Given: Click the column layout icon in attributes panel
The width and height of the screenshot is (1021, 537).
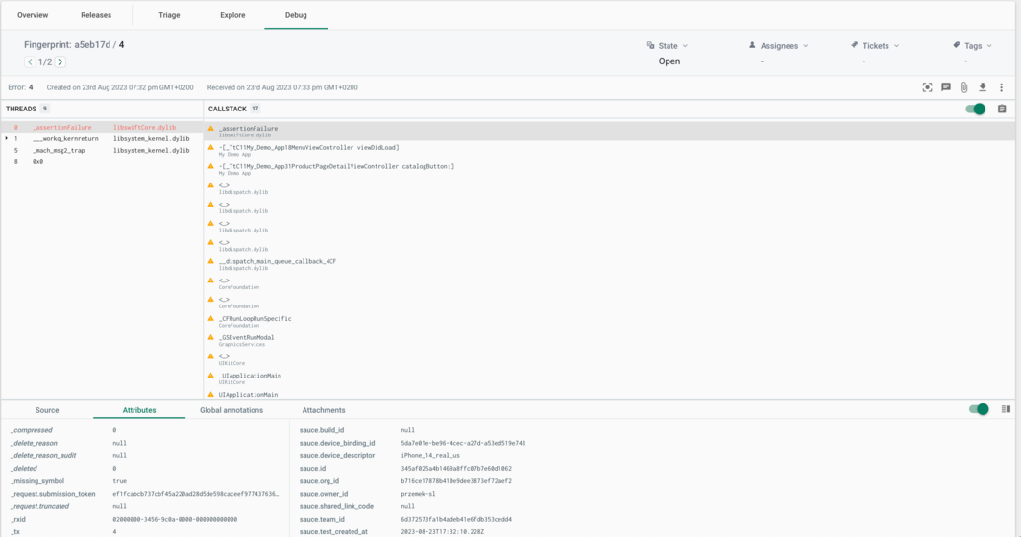Looking at the screenshot, I should click(x=1006, y=410).
